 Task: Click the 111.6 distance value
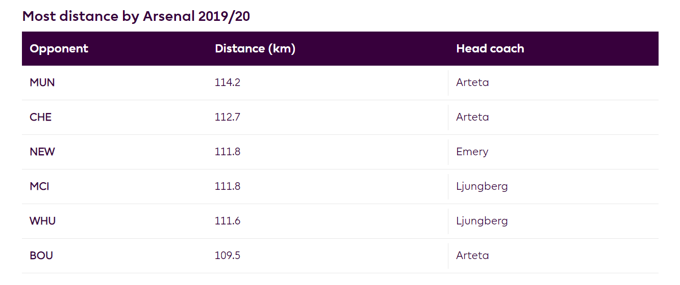(228, 221)
